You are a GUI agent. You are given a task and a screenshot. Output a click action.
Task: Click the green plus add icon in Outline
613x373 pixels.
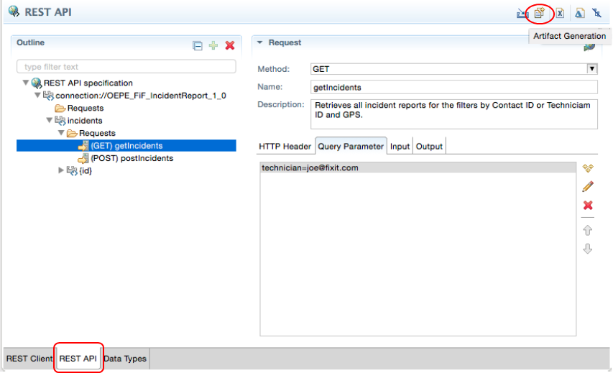pos(213,45)
